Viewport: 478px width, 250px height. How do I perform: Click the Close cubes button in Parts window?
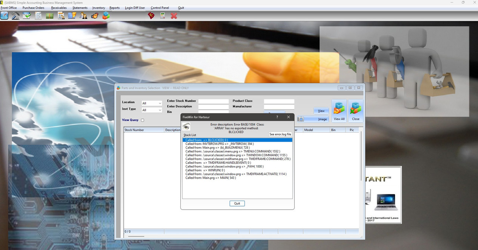[356, 111]
